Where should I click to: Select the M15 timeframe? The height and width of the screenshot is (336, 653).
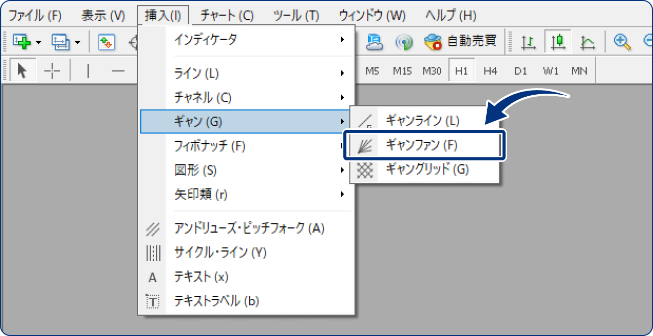pos(402,70)
